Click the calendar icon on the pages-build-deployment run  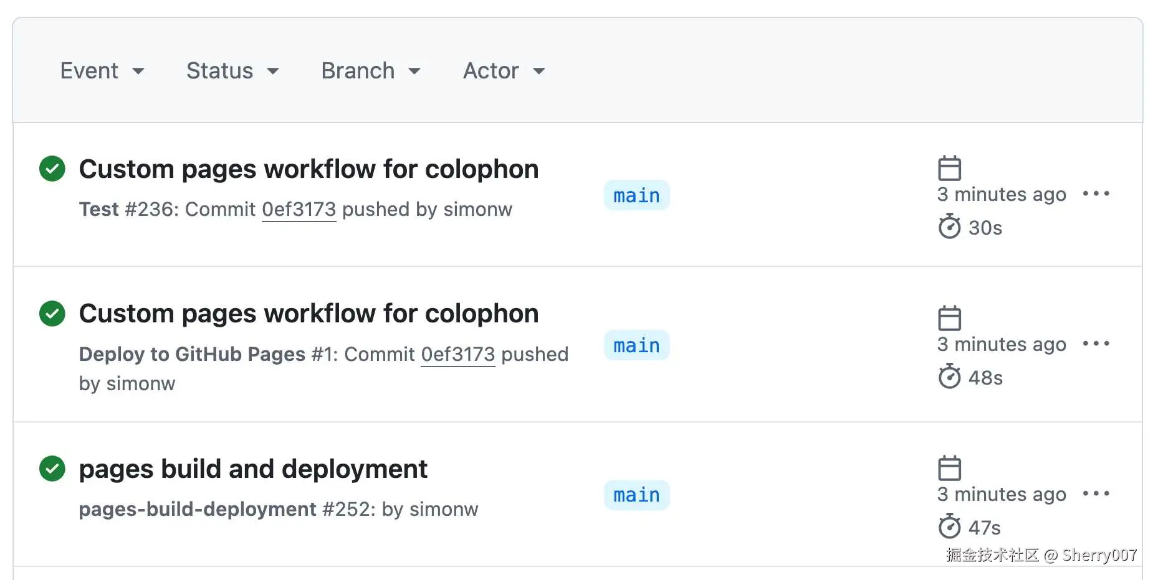tap(949, 468)
